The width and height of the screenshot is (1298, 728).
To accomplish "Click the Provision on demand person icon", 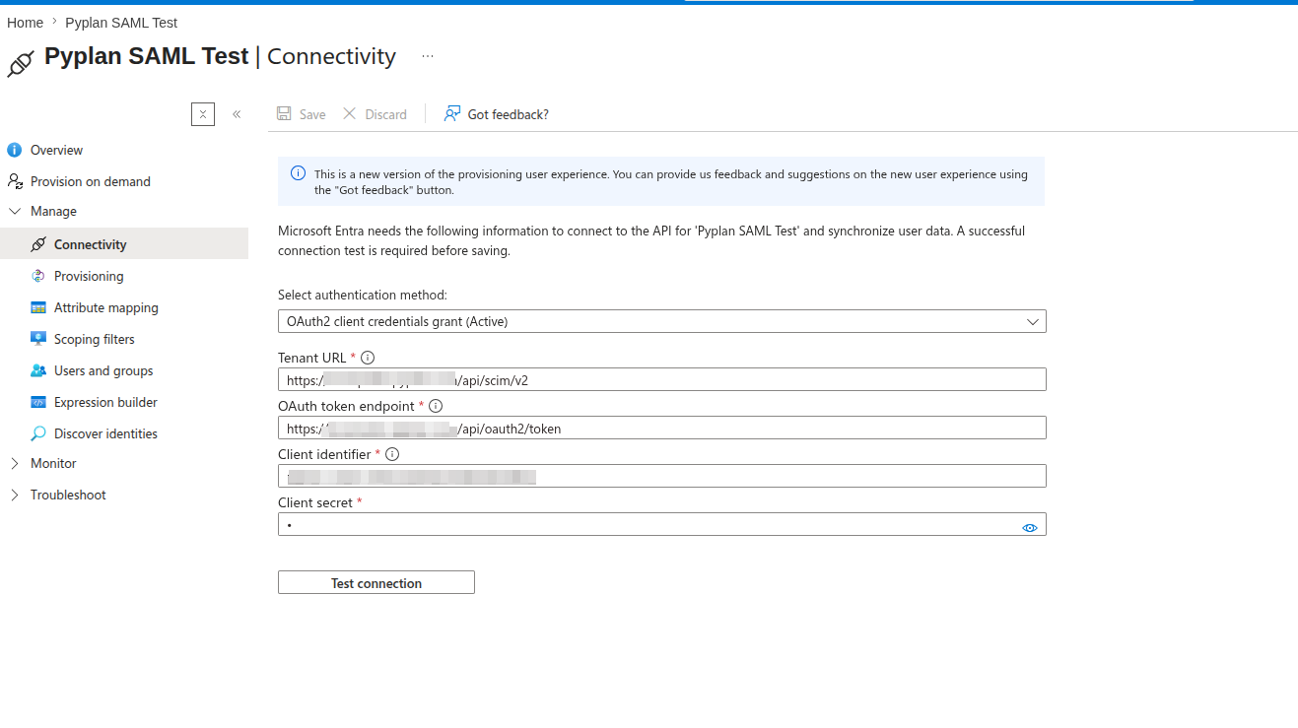I will [15, 181].
